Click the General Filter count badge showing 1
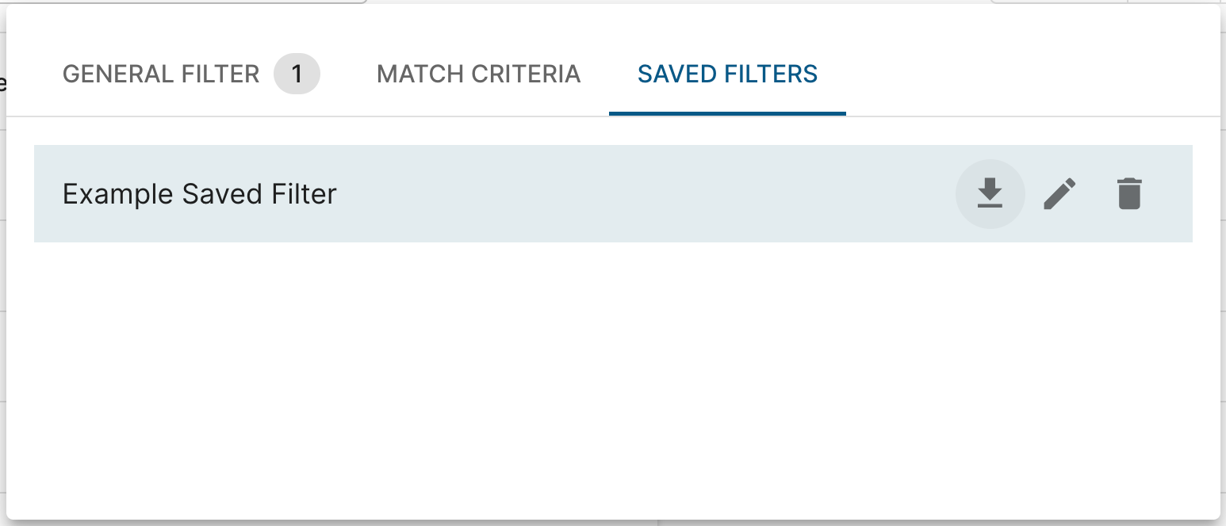The width and height of the screenshot is (1226, 526). pos(297,74)
